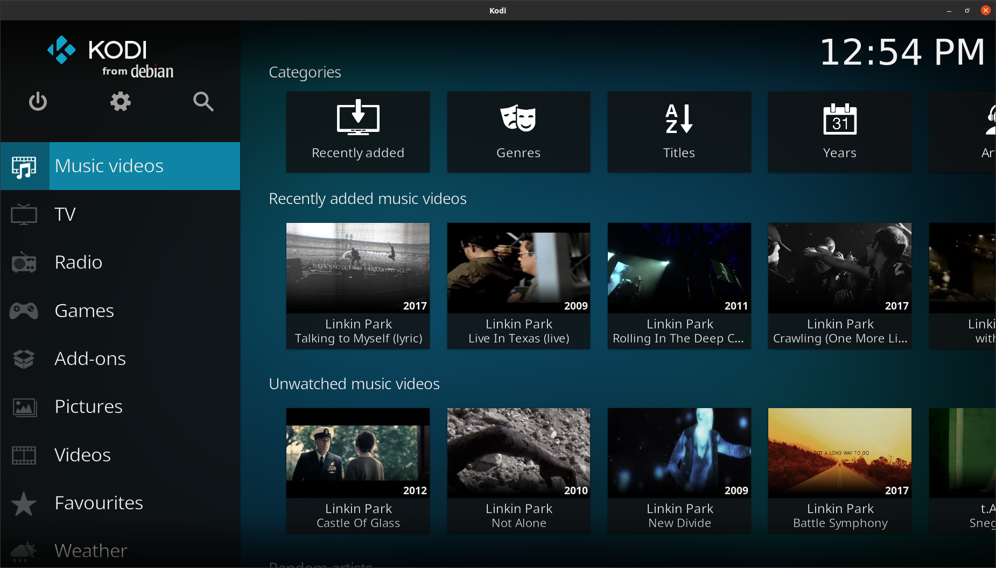This screenshot has height=568, width=996.
Task: Open the Genres category tile
Action: coord(518,132)
